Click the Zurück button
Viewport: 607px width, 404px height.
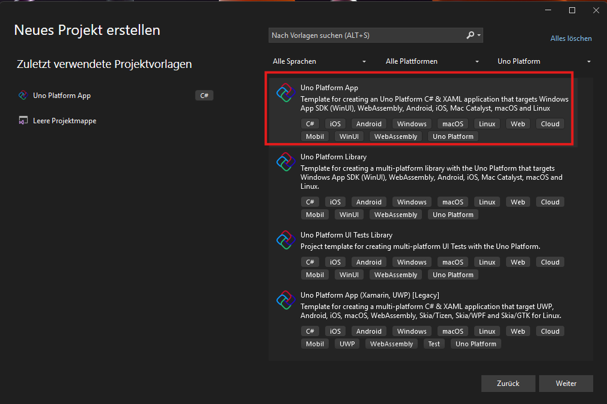(508, 383)
